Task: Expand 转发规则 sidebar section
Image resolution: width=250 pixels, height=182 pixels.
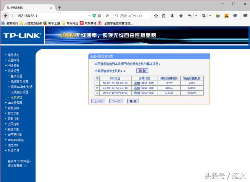Action: click(x=13, y=108)
